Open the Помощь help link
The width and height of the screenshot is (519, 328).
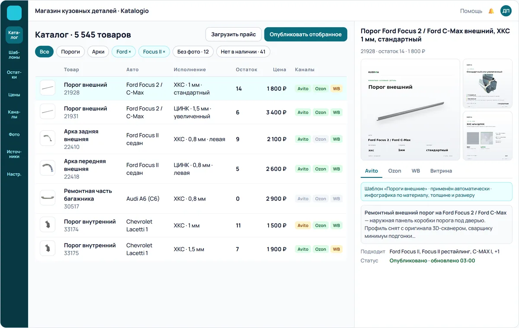[x=471, y=11]
